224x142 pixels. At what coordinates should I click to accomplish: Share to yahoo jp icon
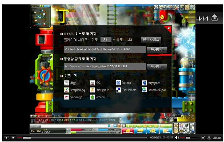[66, 97]
